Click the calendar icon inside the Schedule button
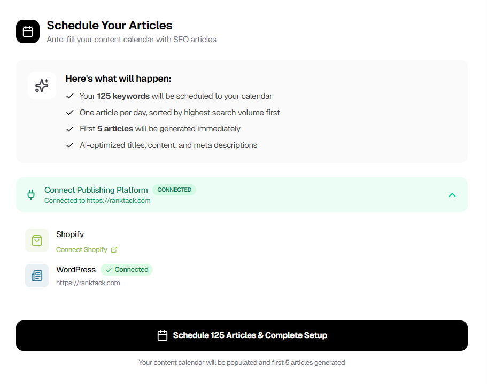 point(163,335)
